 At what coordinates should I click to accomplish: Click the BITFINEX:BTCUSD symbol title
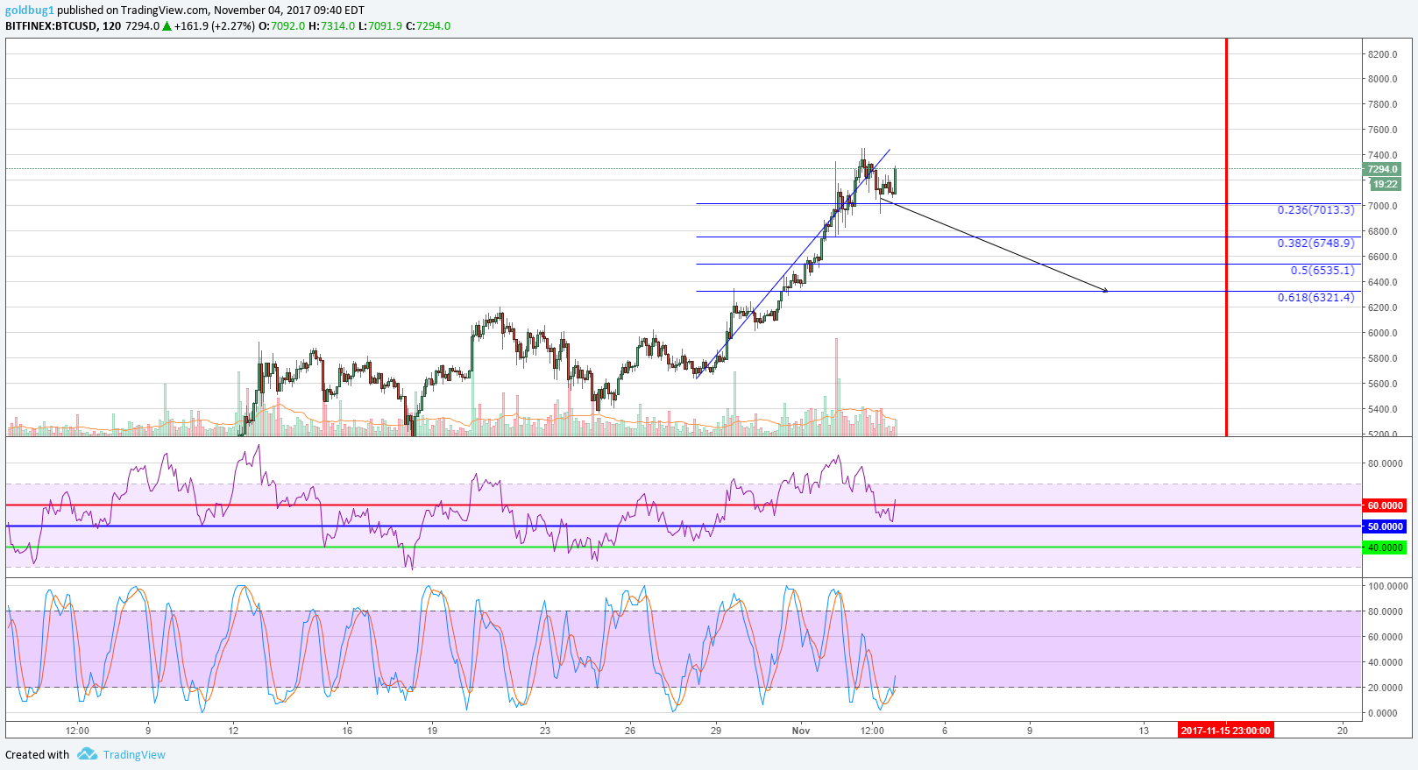pos(51,26)
